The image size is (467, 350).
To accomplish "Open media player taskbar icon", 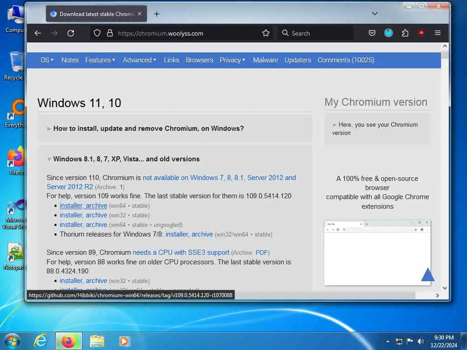I will coord(124,341).
